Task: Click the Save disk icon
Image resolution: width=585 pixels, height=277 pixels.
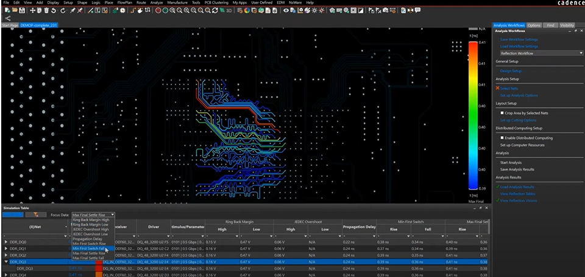Action: point(22,10)
